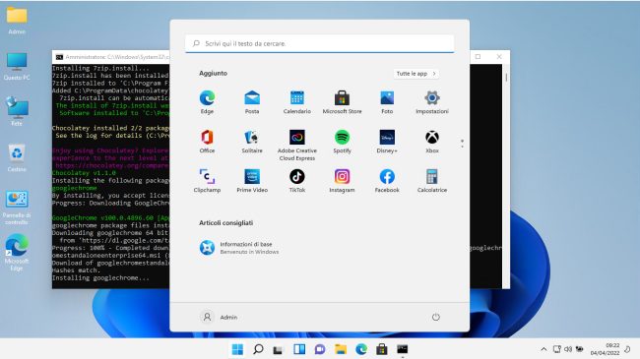Image resolution: width=640 pixels, height=359 pixels.
Task: Launch Clipchamp video editor
Action: tap(207, 181)
